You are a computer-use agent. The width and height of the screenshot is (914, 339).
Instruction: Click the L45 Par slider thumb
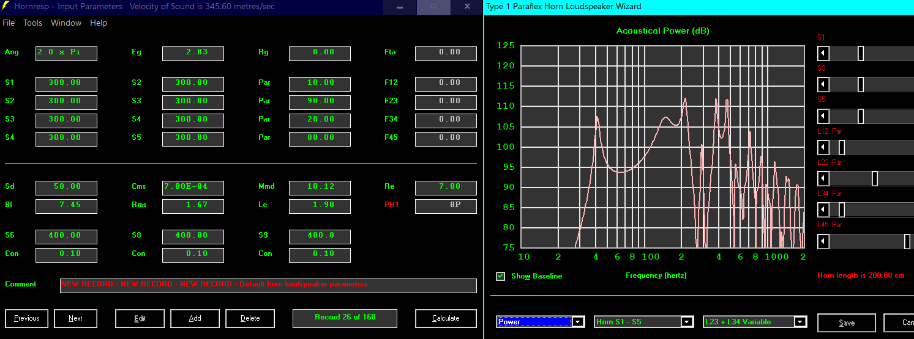[x=907, y=241]
